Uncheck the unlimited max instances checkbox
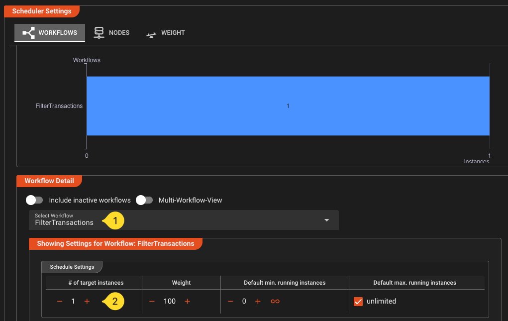The height and width of the screenshot is (321, 508). 358,302
